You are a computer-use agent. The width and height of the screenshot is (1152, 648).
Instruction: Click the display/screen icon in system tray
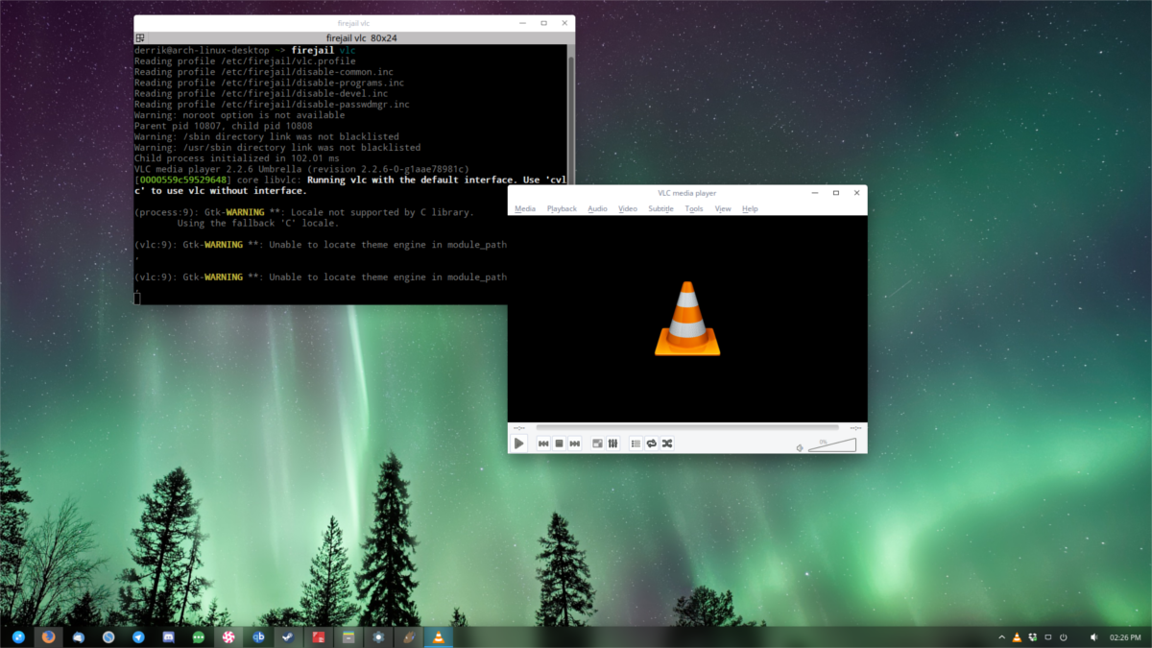(x=1047, y=637)
